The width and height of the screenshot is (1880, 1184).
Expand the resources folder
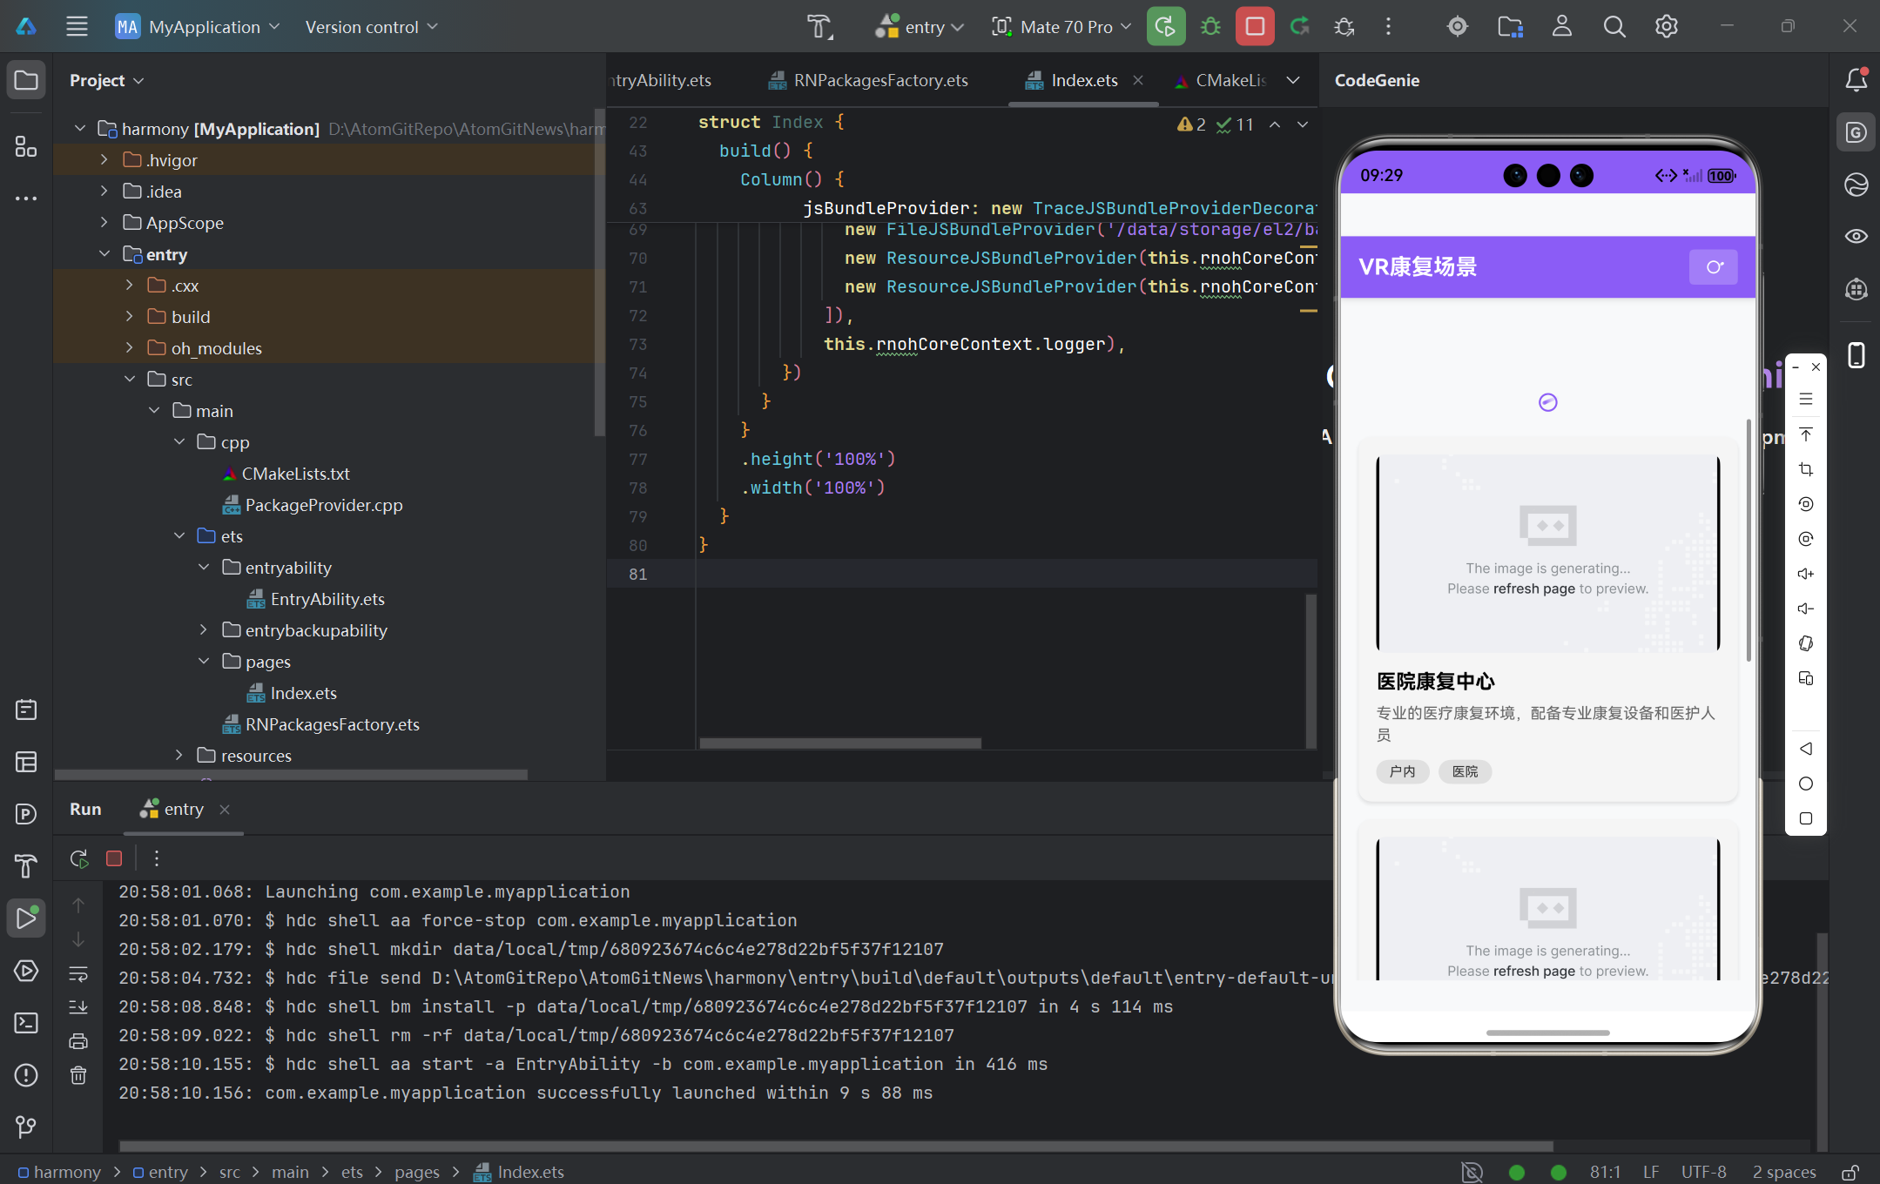click(x=179, y=756)
